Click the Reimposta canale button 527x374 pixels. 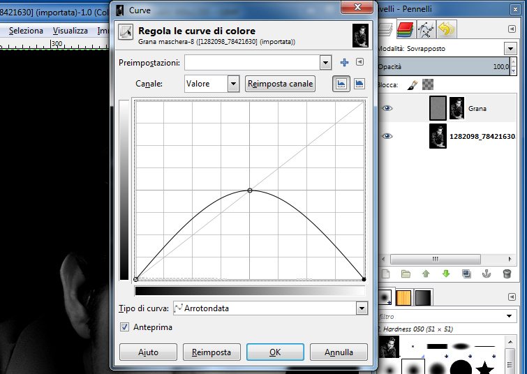pos(281,84)
